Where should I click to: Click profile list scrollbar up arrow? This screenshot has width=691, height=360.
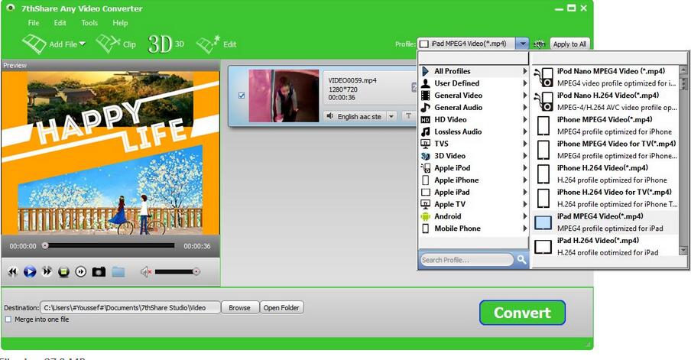click(x=683, y=70)
